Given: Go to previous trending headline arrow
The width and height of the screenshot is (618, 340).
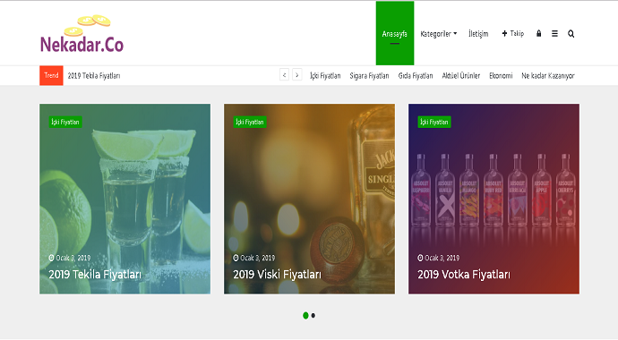Looking at the screenshot, I should pos(284,75).
